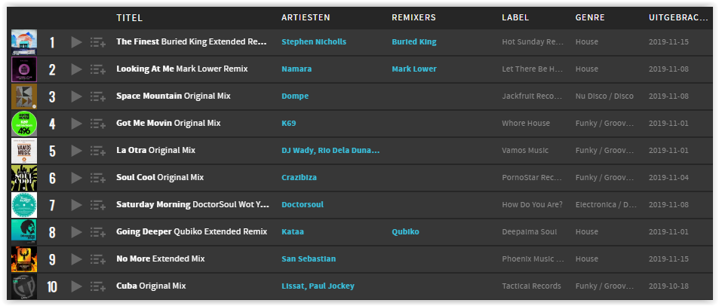Sort by GENRE column header
This screenshot has height=306, width=719.
590,18
